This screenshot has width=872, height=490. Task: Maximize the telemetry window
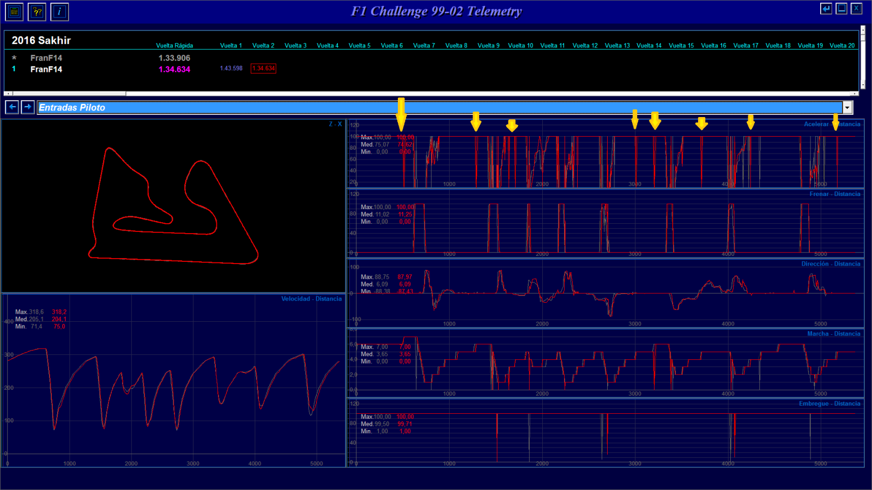841,9
